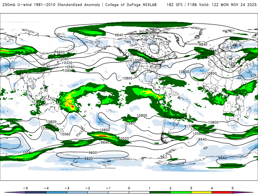The width and height of the screenshot is (258, 194).
Task: Click the "F186" forecast hour text
Action: (x=192, y=5)
